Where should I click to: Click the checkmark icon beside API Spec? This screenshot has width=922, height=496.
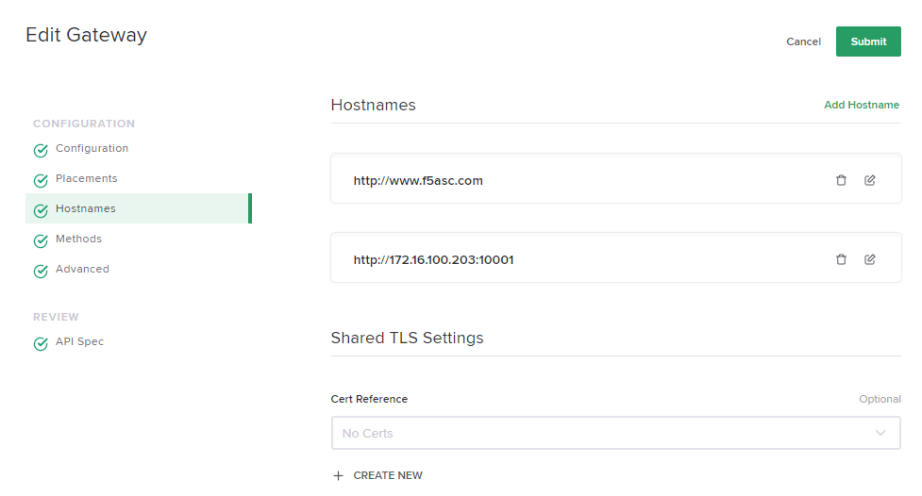pos(41,343)
